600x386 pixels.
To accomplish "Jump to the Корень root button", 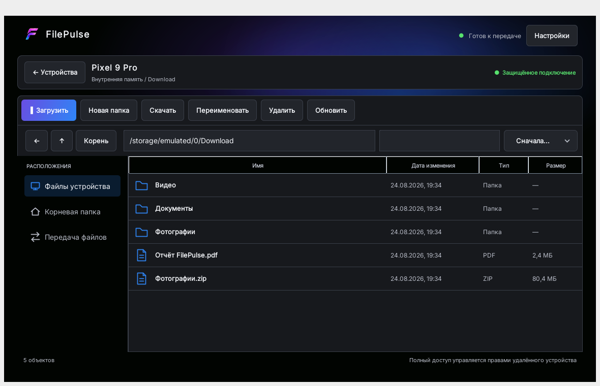I will tap(96, 141).
